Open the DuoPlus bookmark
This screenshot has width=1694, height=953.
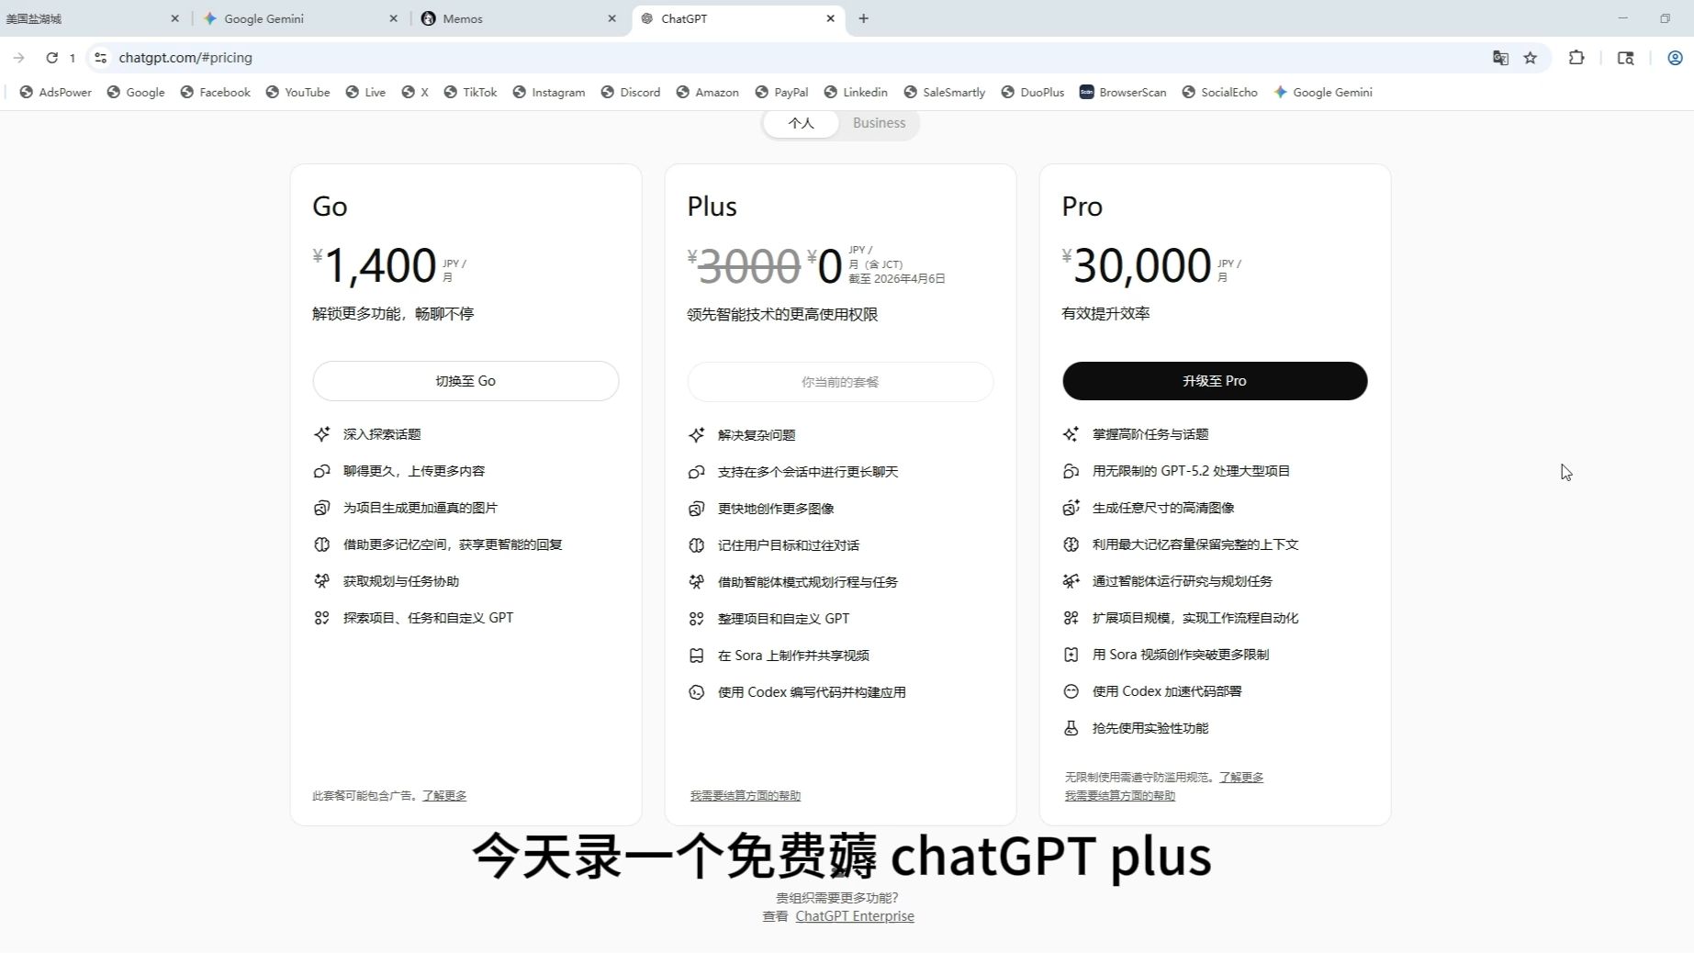point(1033,93)
